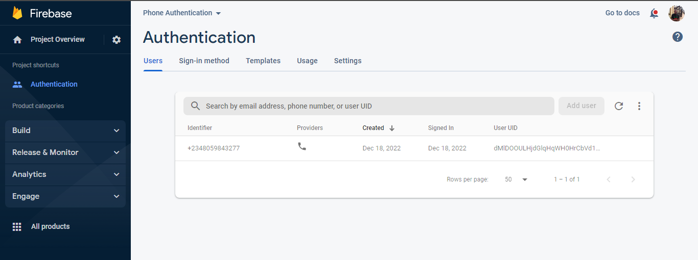
Task: Open the Phone Authentication project dropdown
Action: [182, 13]
